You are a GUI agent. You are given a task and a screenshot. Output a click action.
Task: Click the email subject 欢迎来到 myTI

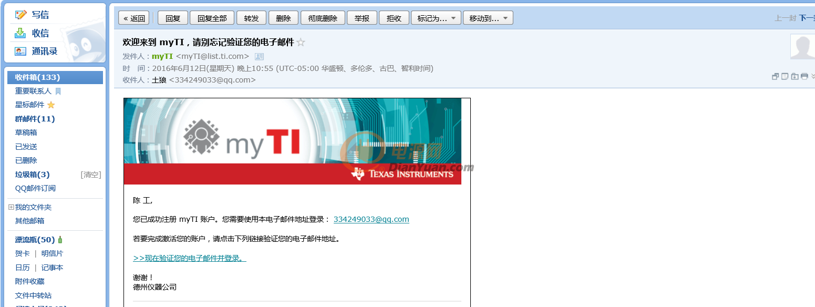209,43
